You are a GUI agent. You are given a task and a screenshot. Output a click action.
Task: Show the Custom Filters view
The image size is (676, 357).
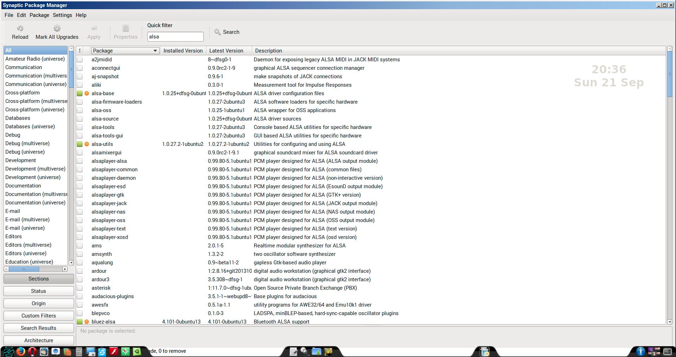38,316
